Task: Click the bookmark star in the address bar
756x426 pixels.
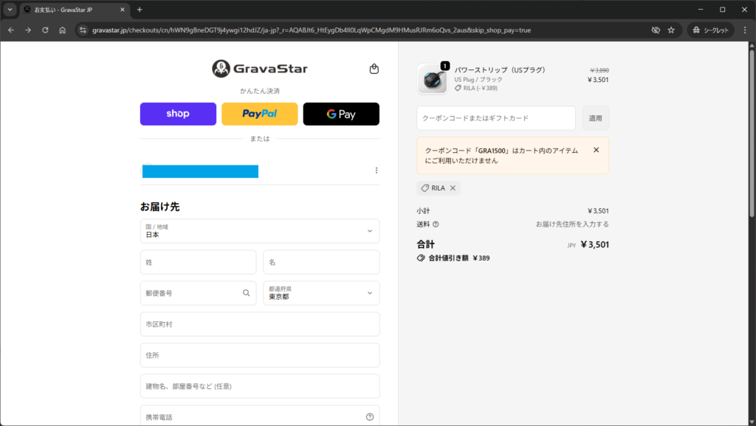Action: [672, 30]
